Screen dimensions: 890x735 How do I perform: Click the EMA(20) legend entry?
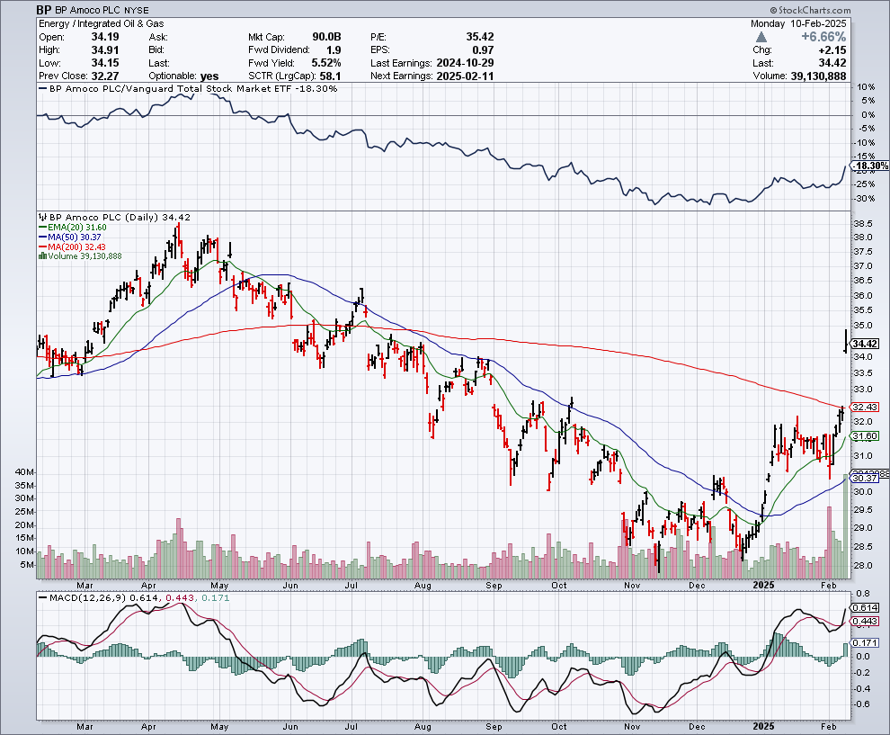[x=72, y=228]
